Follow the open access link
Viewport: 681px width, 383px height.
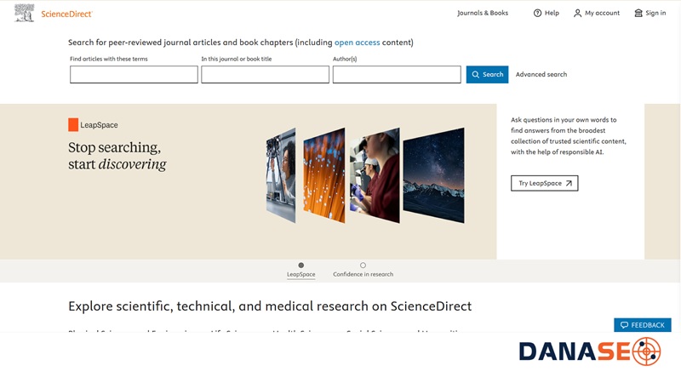tap(357, 43)
